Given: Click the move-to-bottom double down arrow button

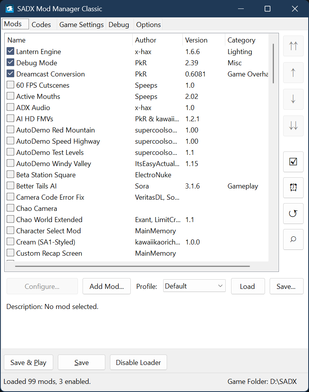Looking at the screenshot, I should click(x=293, y=126).
